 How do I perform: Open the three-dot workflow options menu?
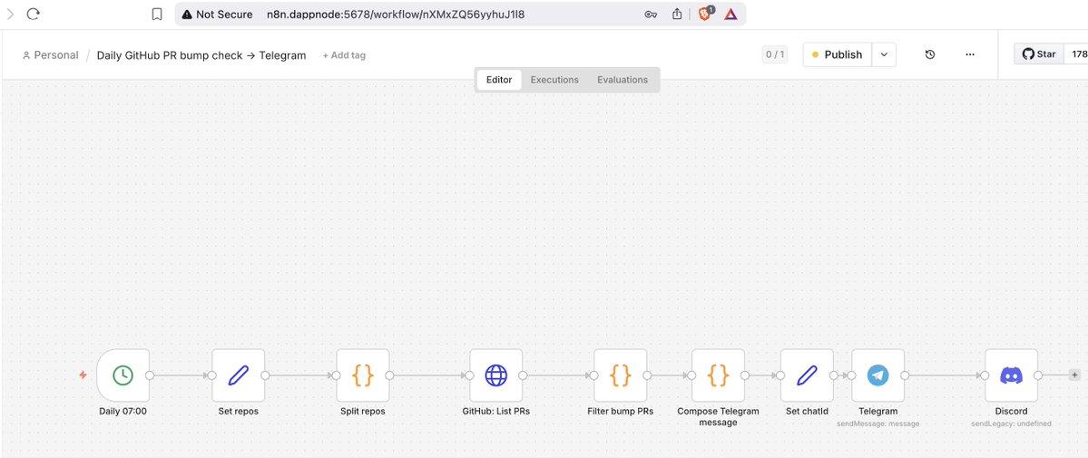click(970, 54)
